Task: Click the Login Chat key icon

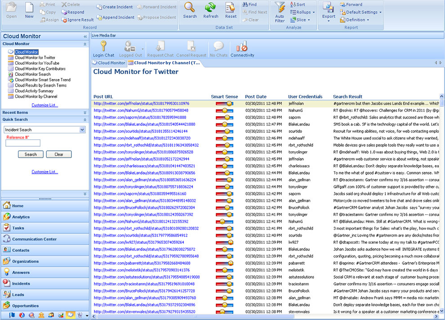Action: pyautogui.click(x=103, y=46)
